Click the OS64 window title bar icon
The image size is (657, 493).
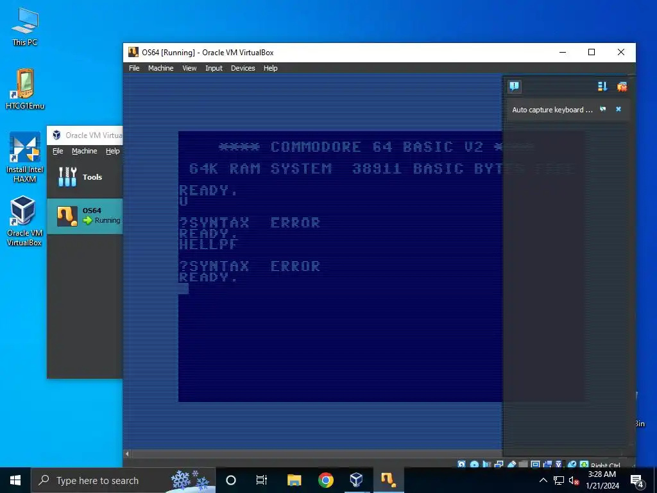click(x=133, y=52)
